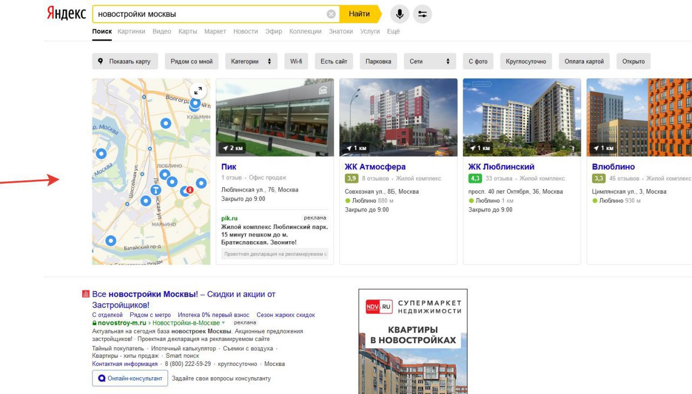
Task: Click the ЖК Люблинский building photo
Action: pyautogui.click(x=522, y=118)
